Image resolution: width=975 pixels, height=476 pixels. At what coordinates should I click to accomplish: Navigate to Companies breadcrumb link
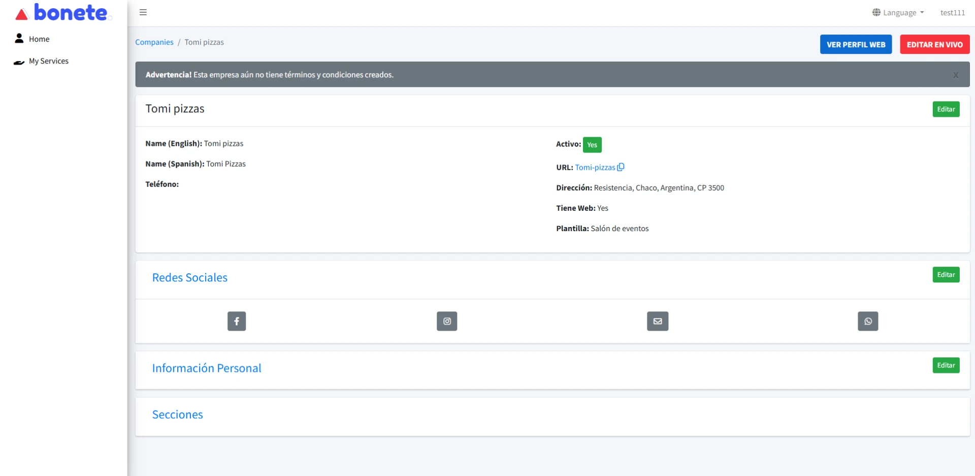(x=154, y=42)
